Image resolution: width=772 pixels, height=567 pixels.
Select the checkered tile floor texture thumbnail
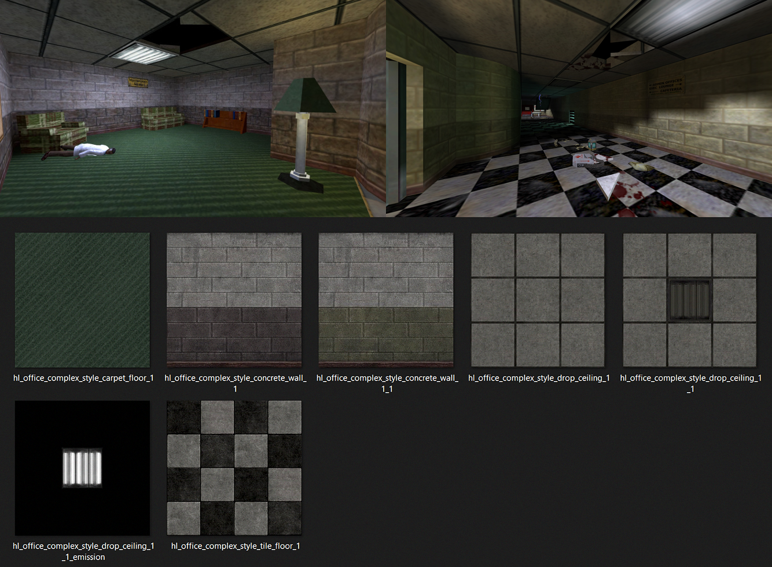[x=234, y=468]
